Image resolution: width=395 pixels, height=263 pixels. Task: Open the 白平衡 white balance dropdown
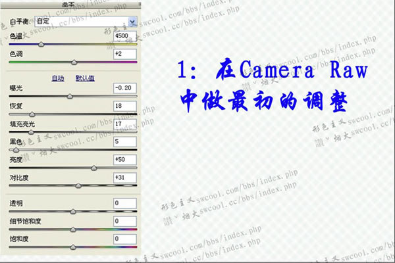[86, 22]
